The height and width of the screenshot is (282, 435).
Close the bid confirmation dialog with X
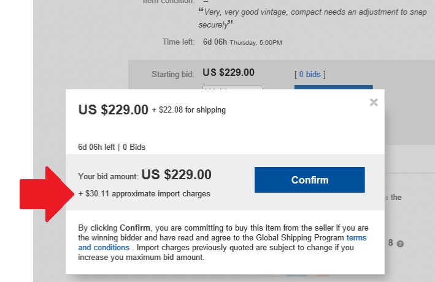374,102
